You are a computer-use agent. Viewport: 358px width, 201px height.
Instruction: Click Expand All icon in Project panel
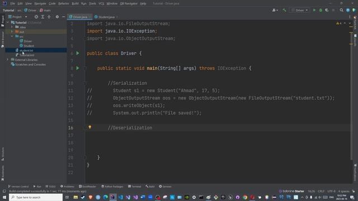tap(43, 17)
